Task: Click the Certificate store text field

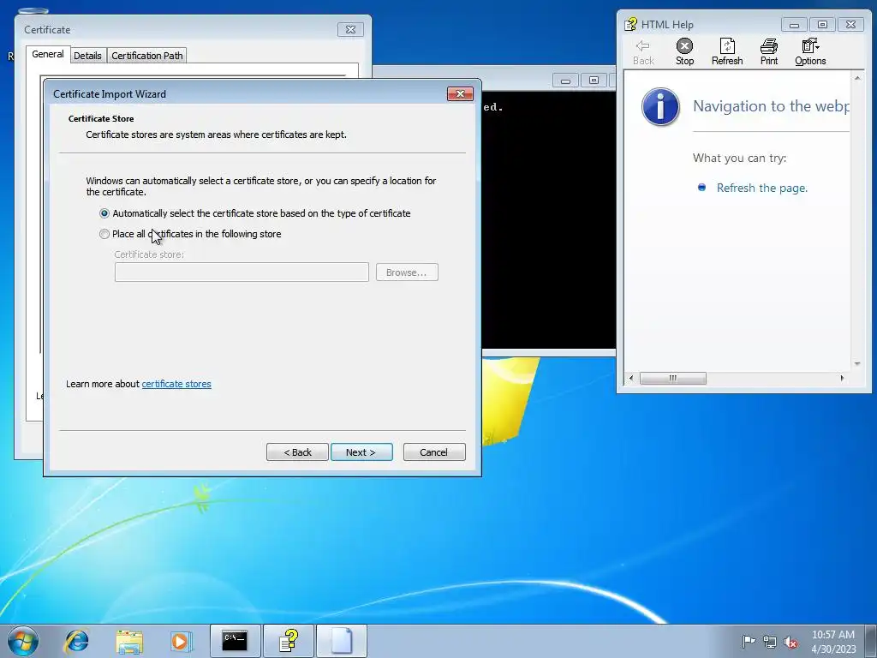Action: (242, 272)
